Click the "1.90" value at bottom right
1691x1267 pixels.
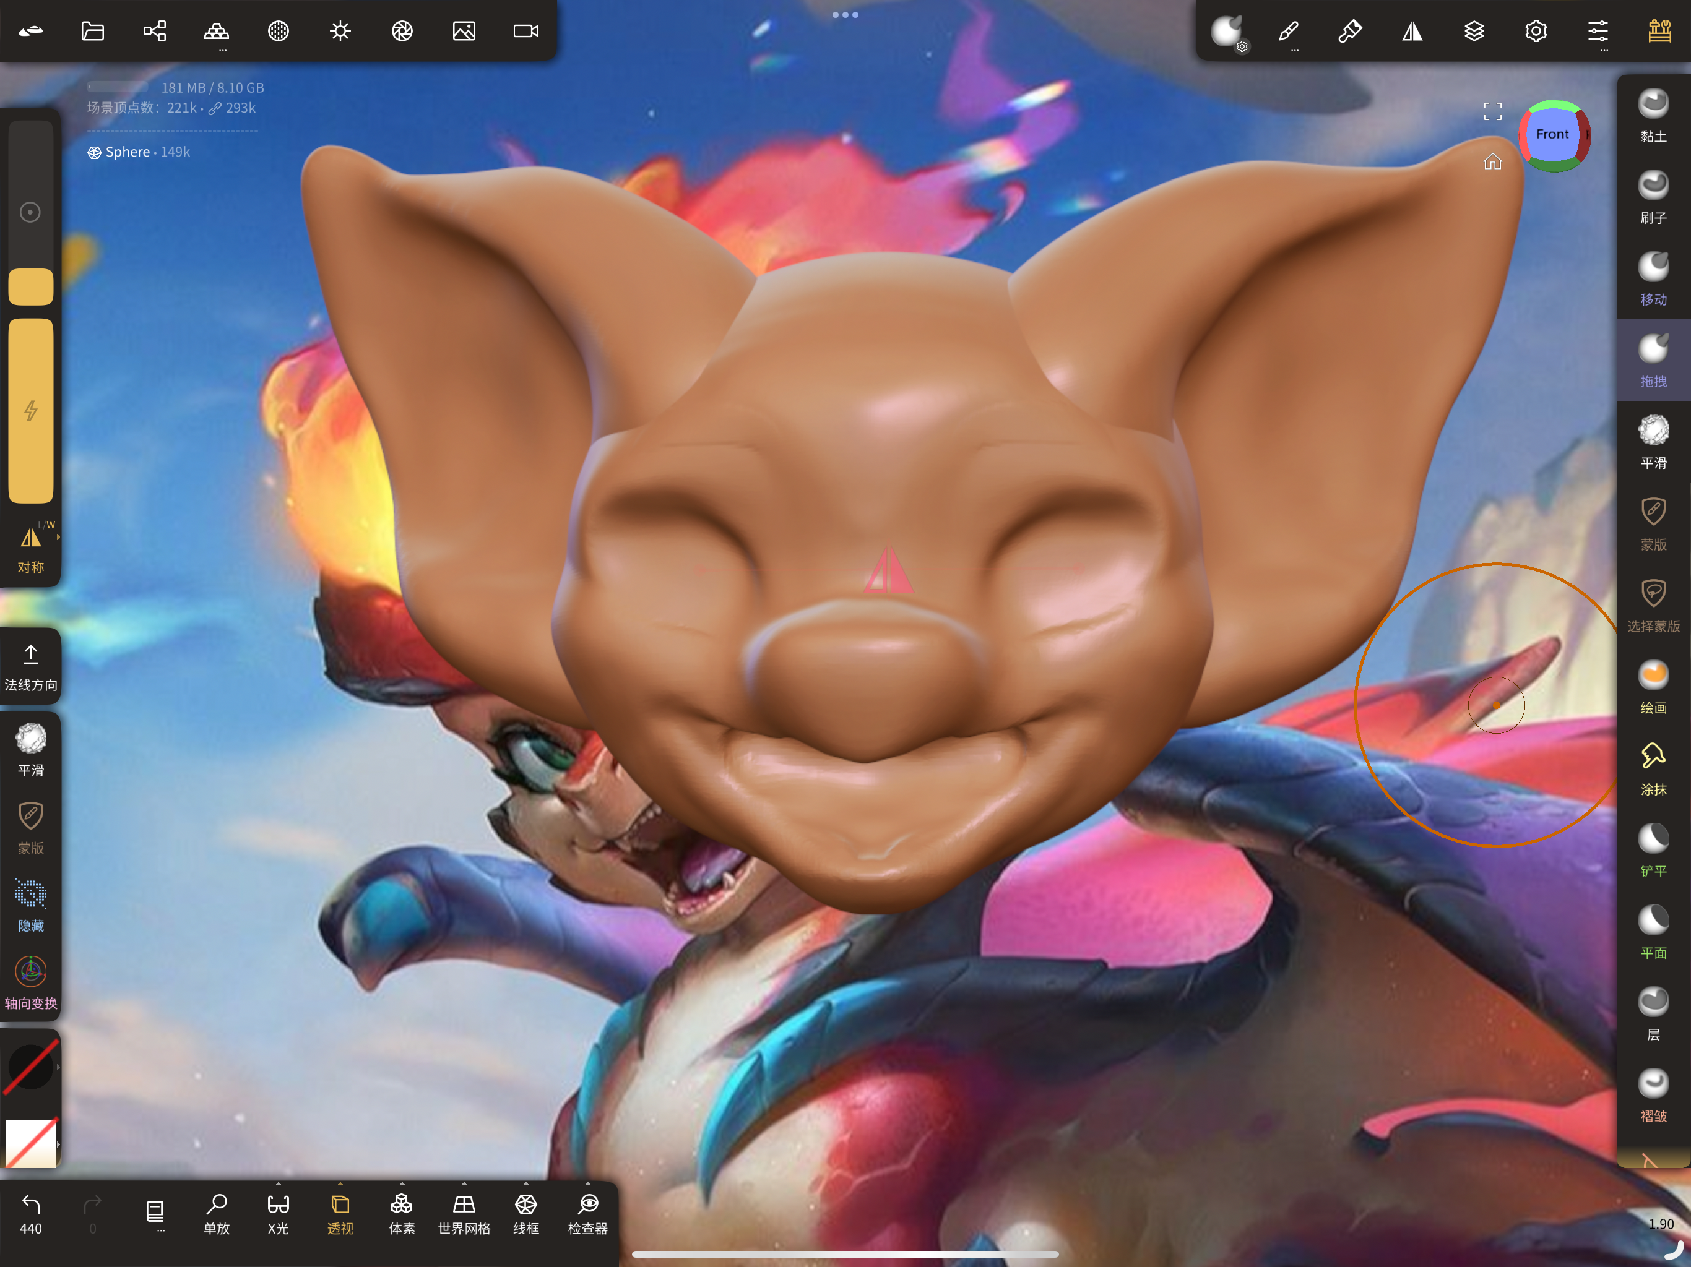point(1661,1224)
